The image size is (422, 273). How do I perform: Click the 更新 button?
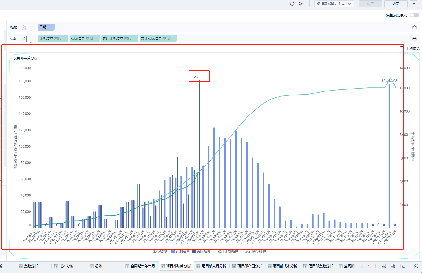pyautogui.click(x=396, y=4)
